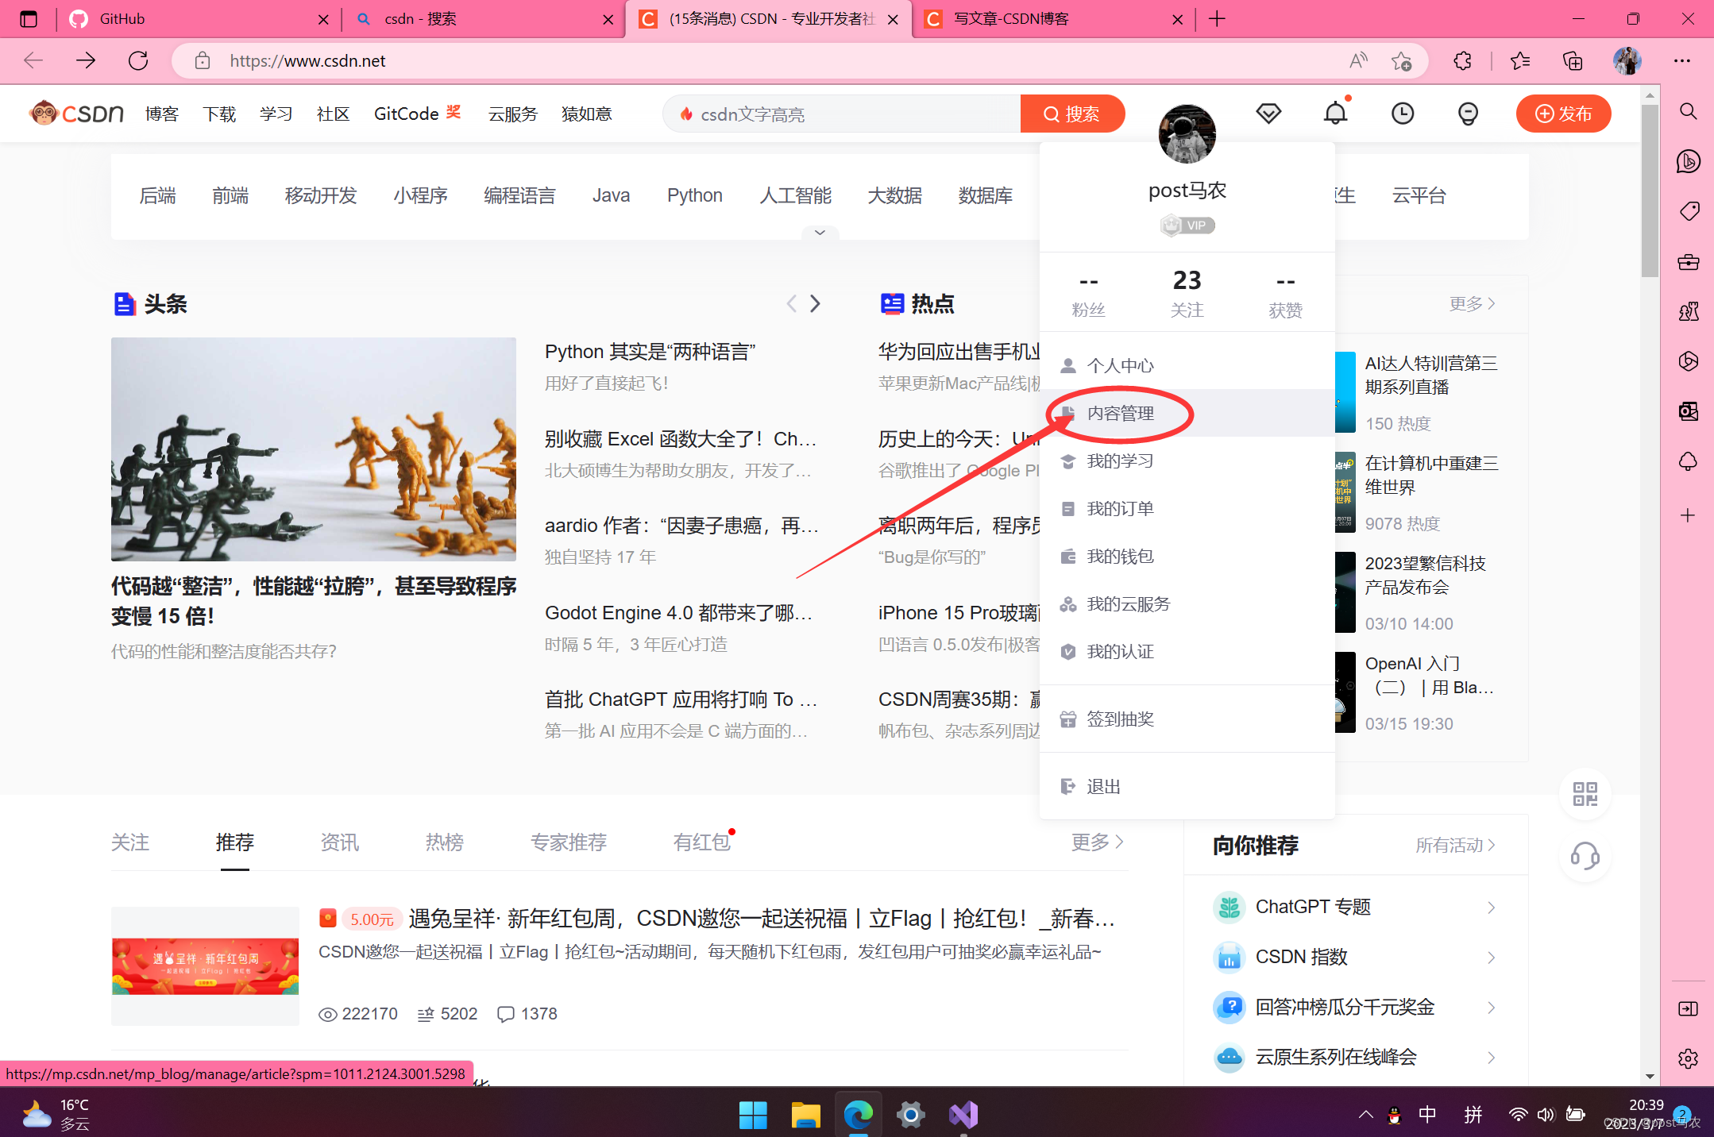Open browser extensions puzzle icon
The width and height of the screenshot is (1714, 1137).
(1462, 60)
